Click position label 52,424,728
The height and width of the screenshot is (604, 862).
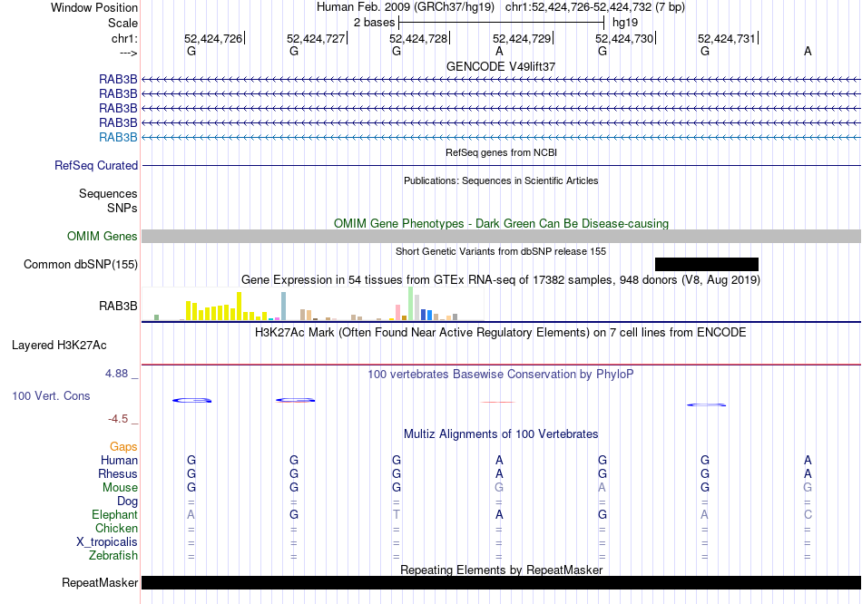(x=419, y=38)
